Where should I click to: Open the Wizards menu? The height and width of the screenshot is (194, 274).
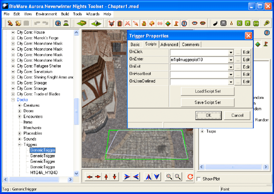[93, 14]
